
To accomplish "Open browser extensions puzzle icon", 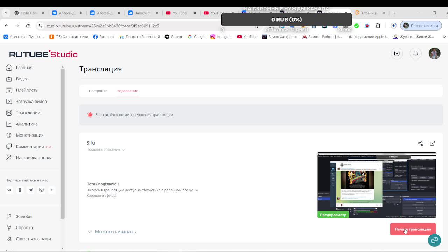I will [x=378, y=26].
